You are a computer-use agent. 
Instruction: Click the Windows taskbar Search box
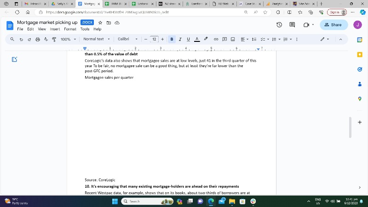coord(147,201)
